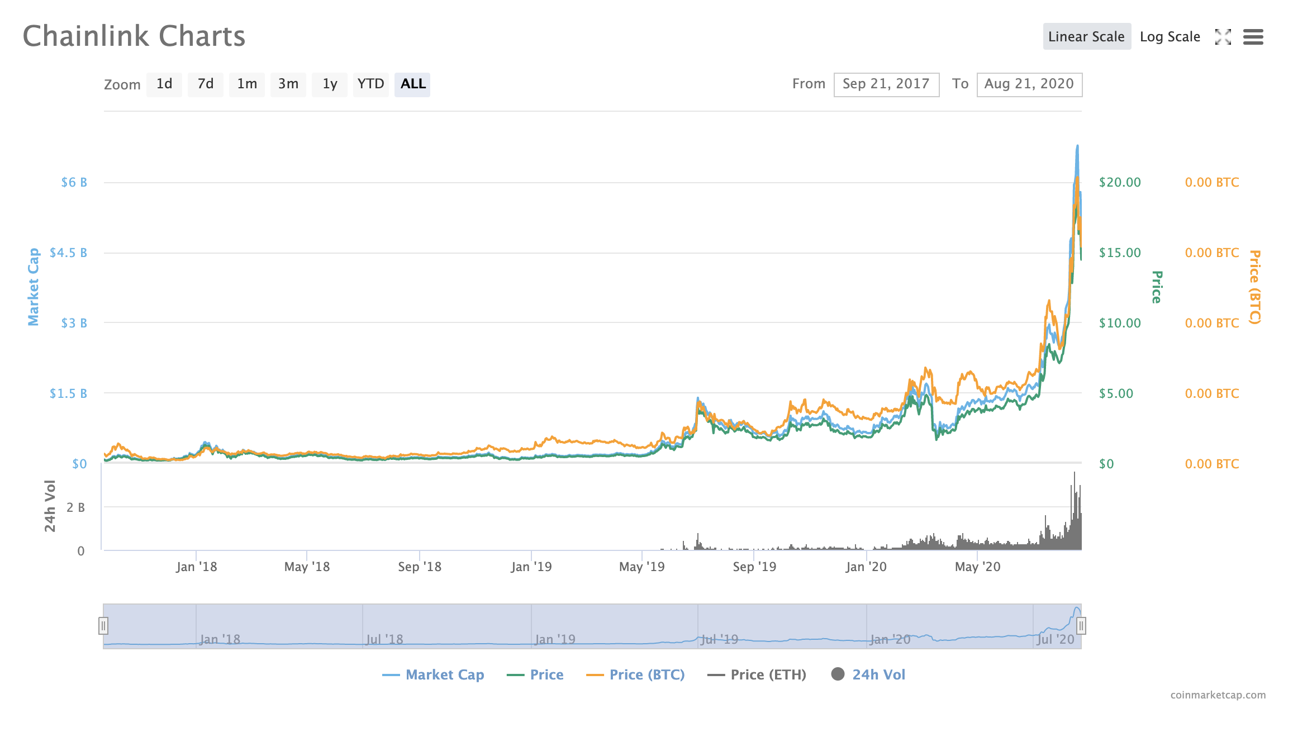Toggle Market Cap series in legend
The image size is (1312, 732).
pyautogui.click(x=445, y=674)
